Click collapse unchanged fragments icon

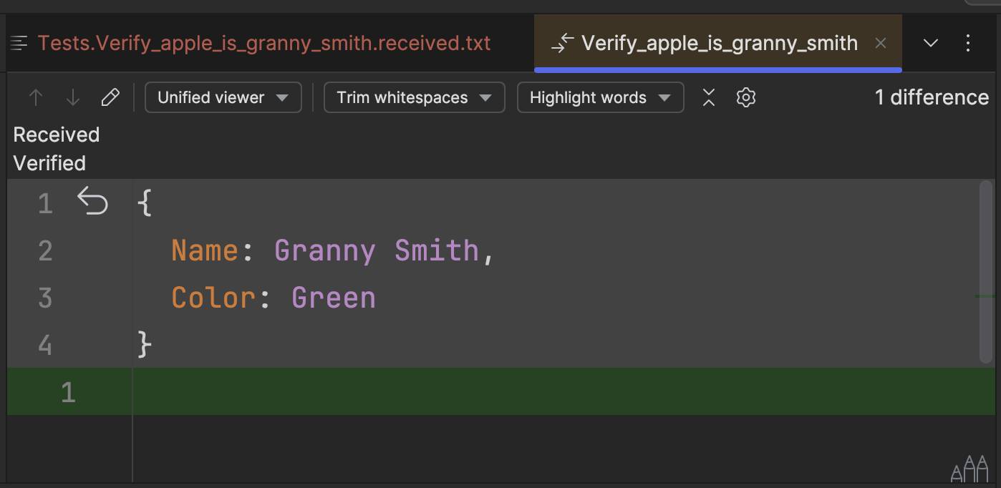click(x=709, y=97)
